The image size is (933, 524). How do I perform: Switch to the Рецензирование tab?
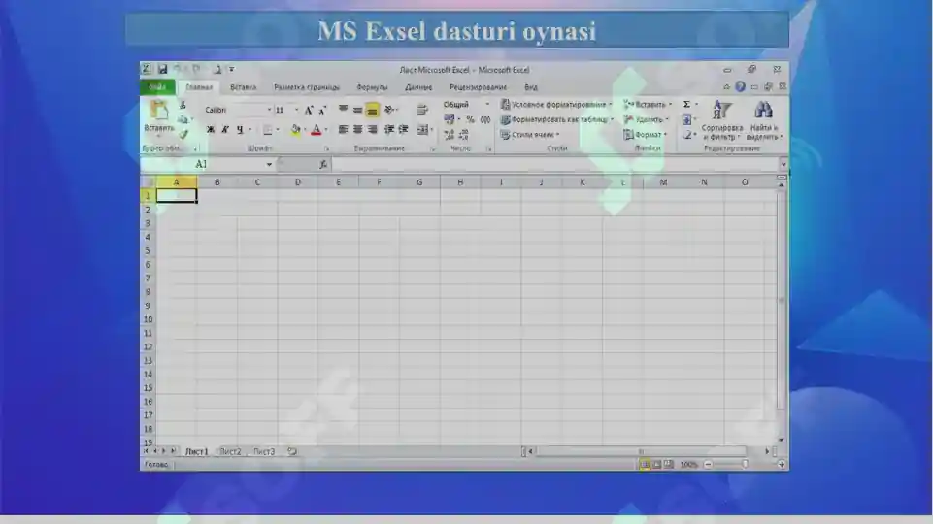[x=478, y=87]
